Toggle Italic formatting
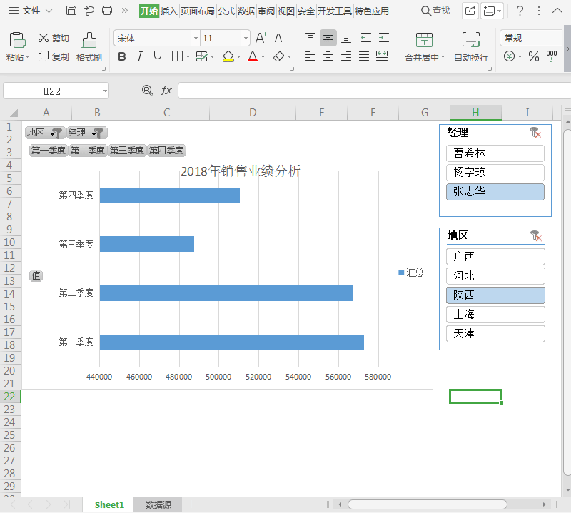The height and width of the screenshot is (513, 571). [x=139, y=56]
